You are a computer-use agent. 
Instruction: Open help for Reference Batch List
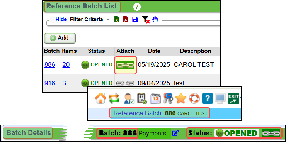coord(137,7)
